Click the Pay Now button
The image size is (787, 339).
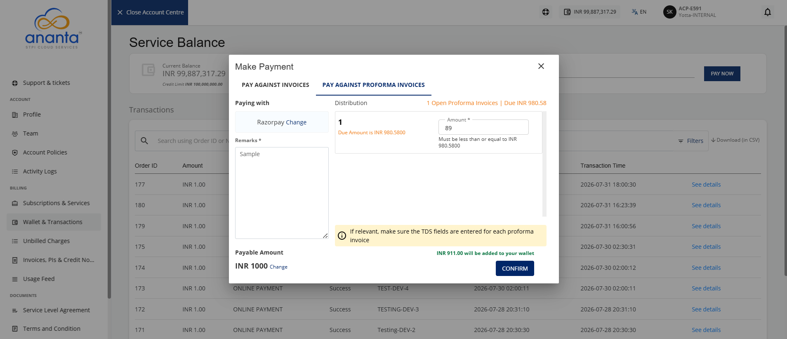click(722, 74)
